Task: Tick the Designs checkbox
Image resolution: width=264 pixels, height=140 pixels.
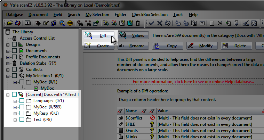Action: coord(14,44)
